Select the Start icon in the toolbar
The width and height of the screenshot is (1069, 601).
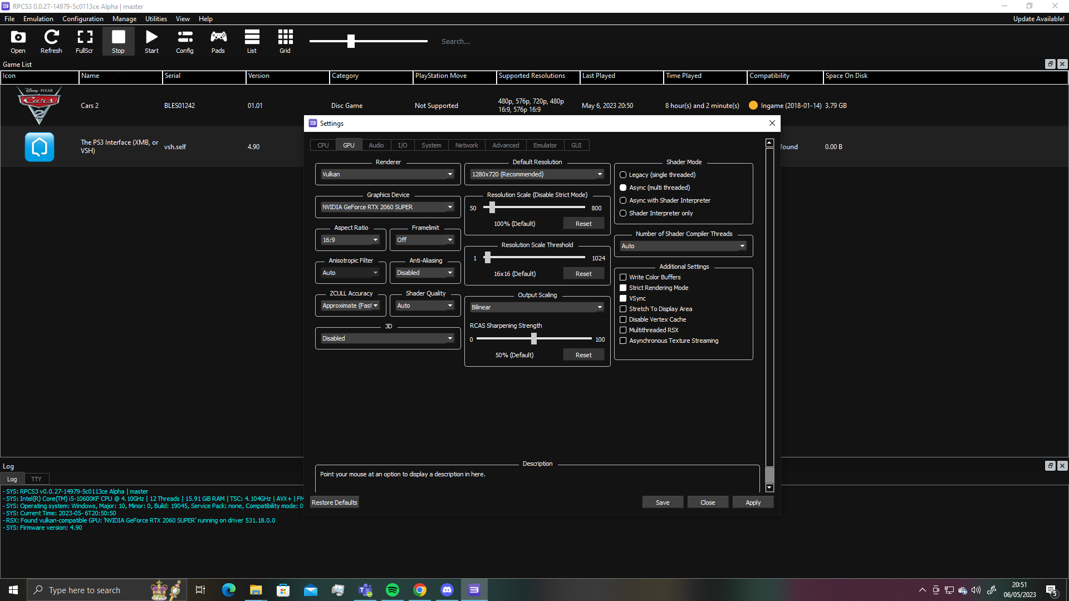coord(151,41)
